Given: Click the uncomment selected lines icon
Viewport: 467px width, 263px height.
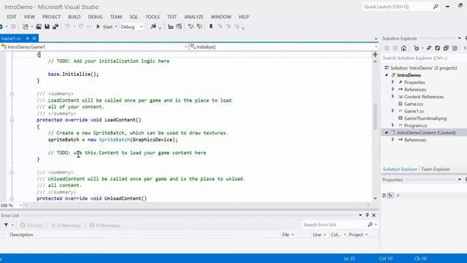Looking at the screenshot, I should click(x=179, y=27).
